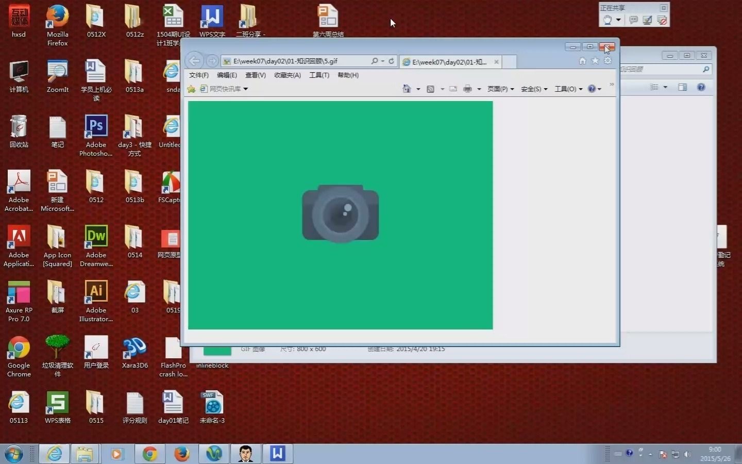Click the command bar Home icon

pos(407,89)
